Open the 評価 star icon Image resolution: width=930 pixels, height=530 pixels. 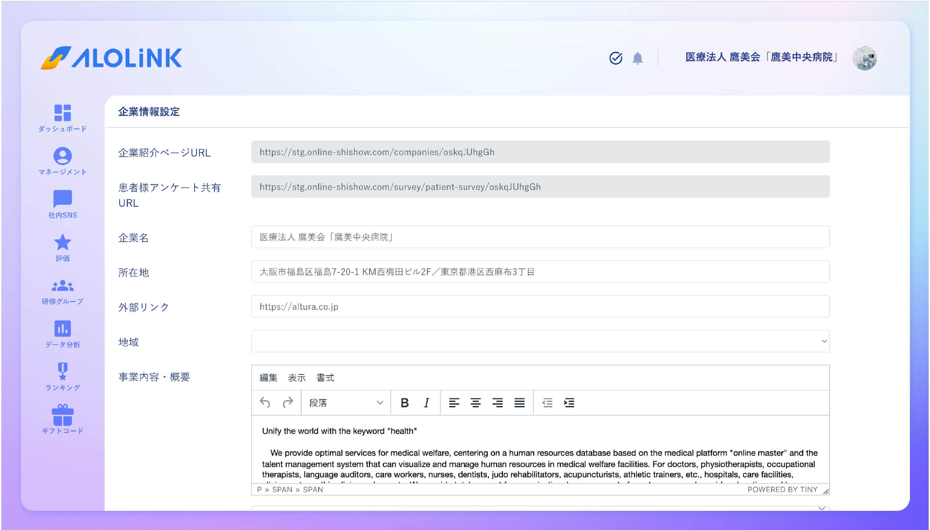coord(62,242)
